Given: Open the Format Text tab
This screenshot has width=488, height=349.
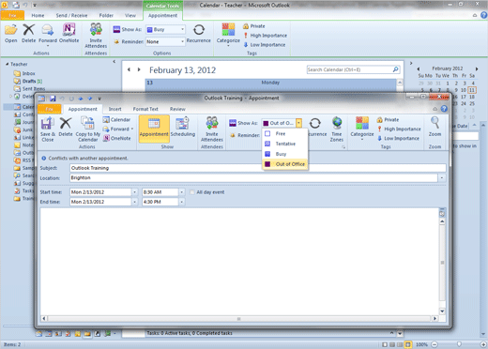Looking at the screenshot, I should [145, 109].
